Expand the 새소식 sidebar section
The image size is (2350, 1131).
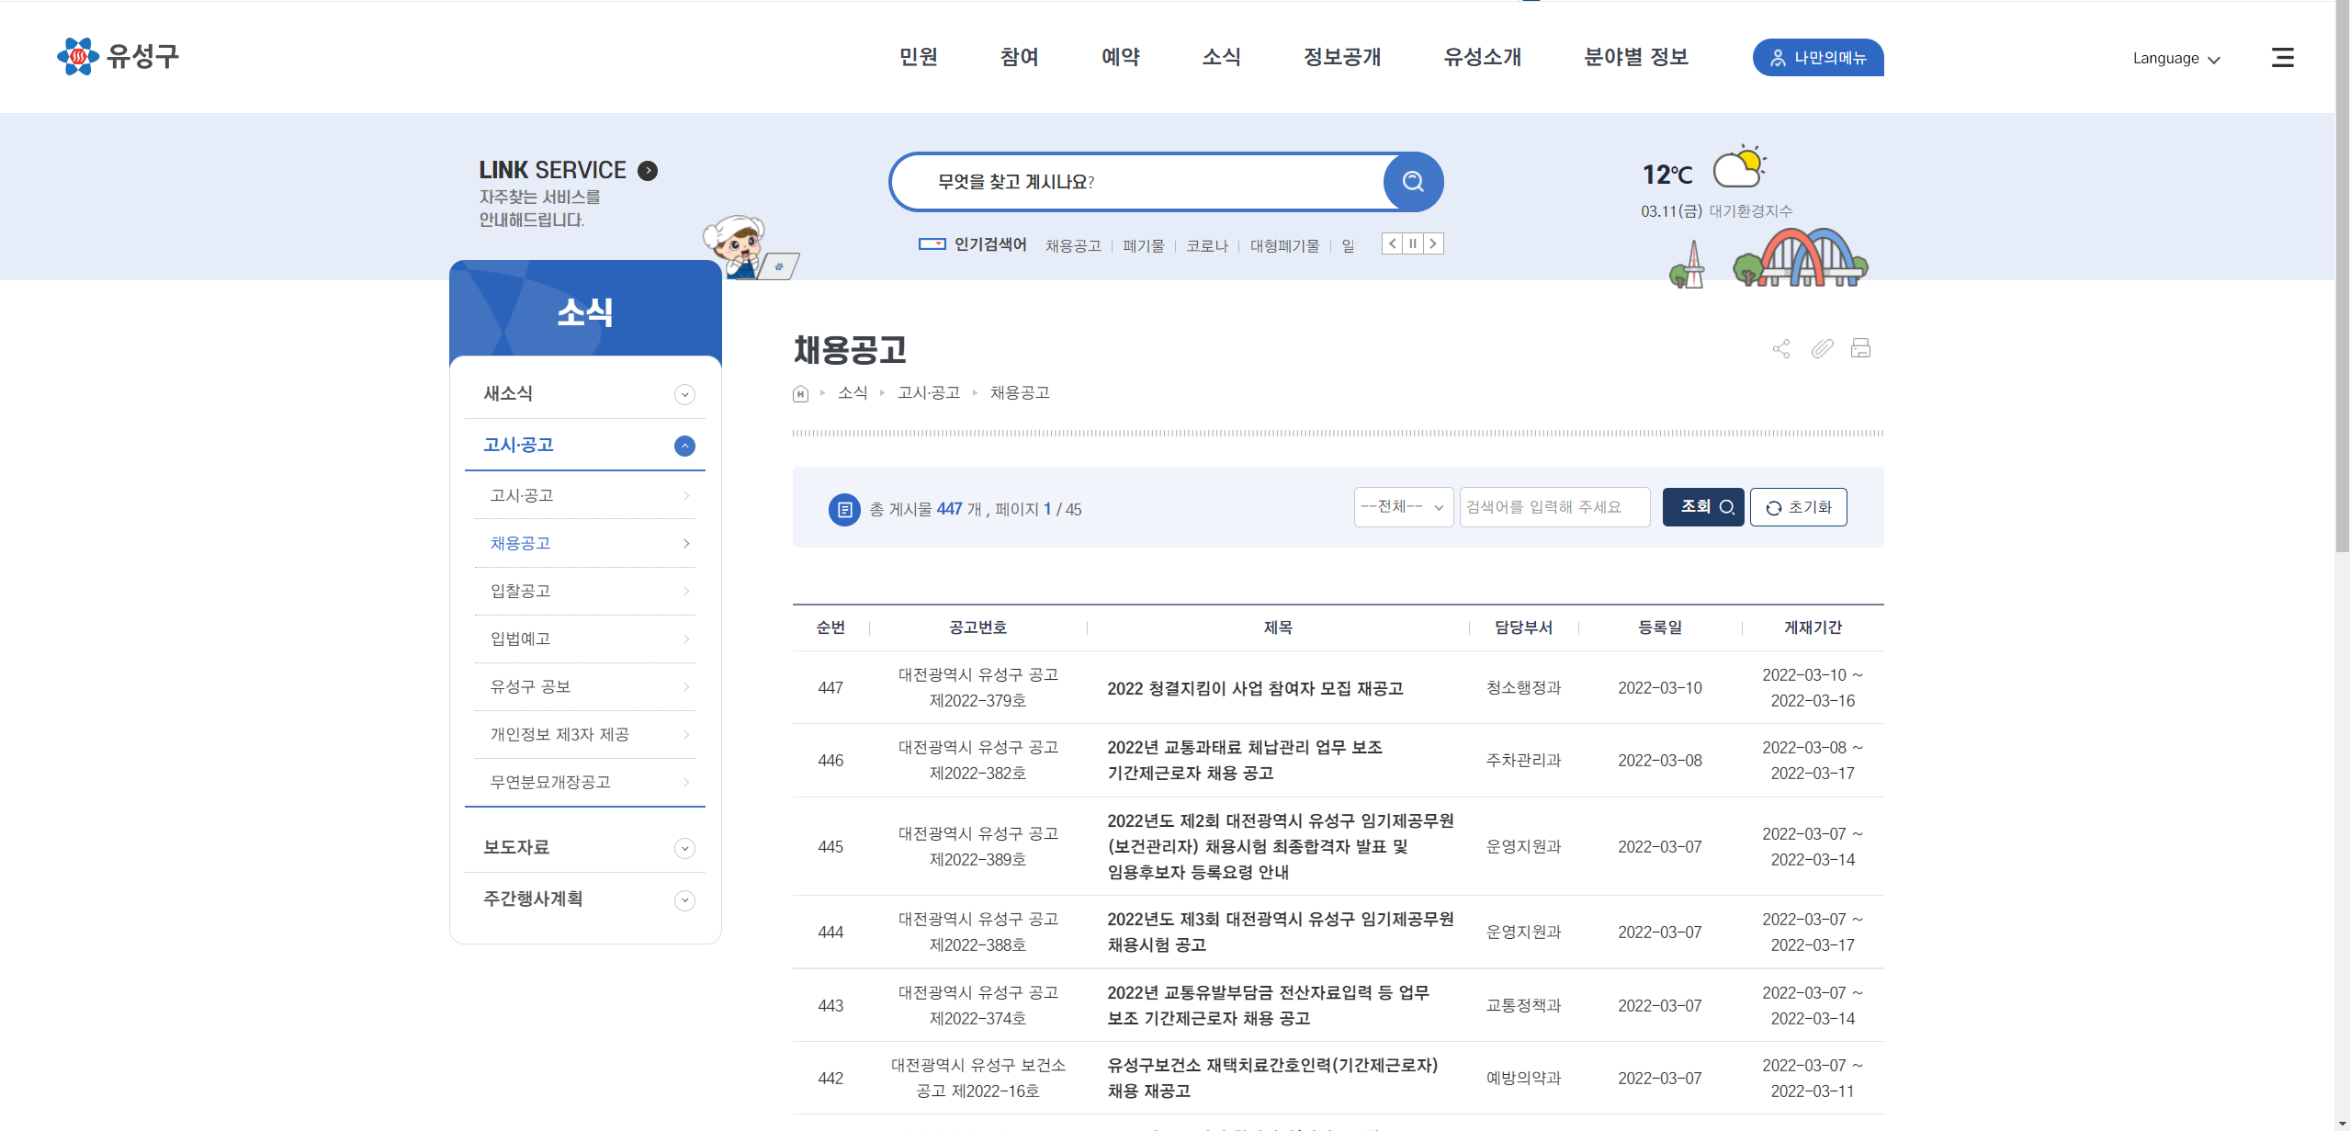684,395
